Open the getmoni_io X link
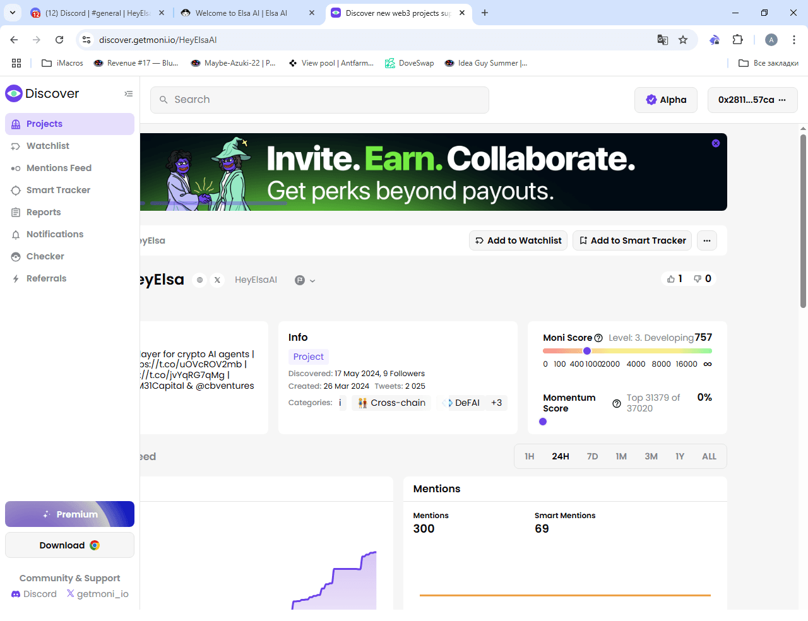Screen dimensions: 808x621 tap(97, 594)
